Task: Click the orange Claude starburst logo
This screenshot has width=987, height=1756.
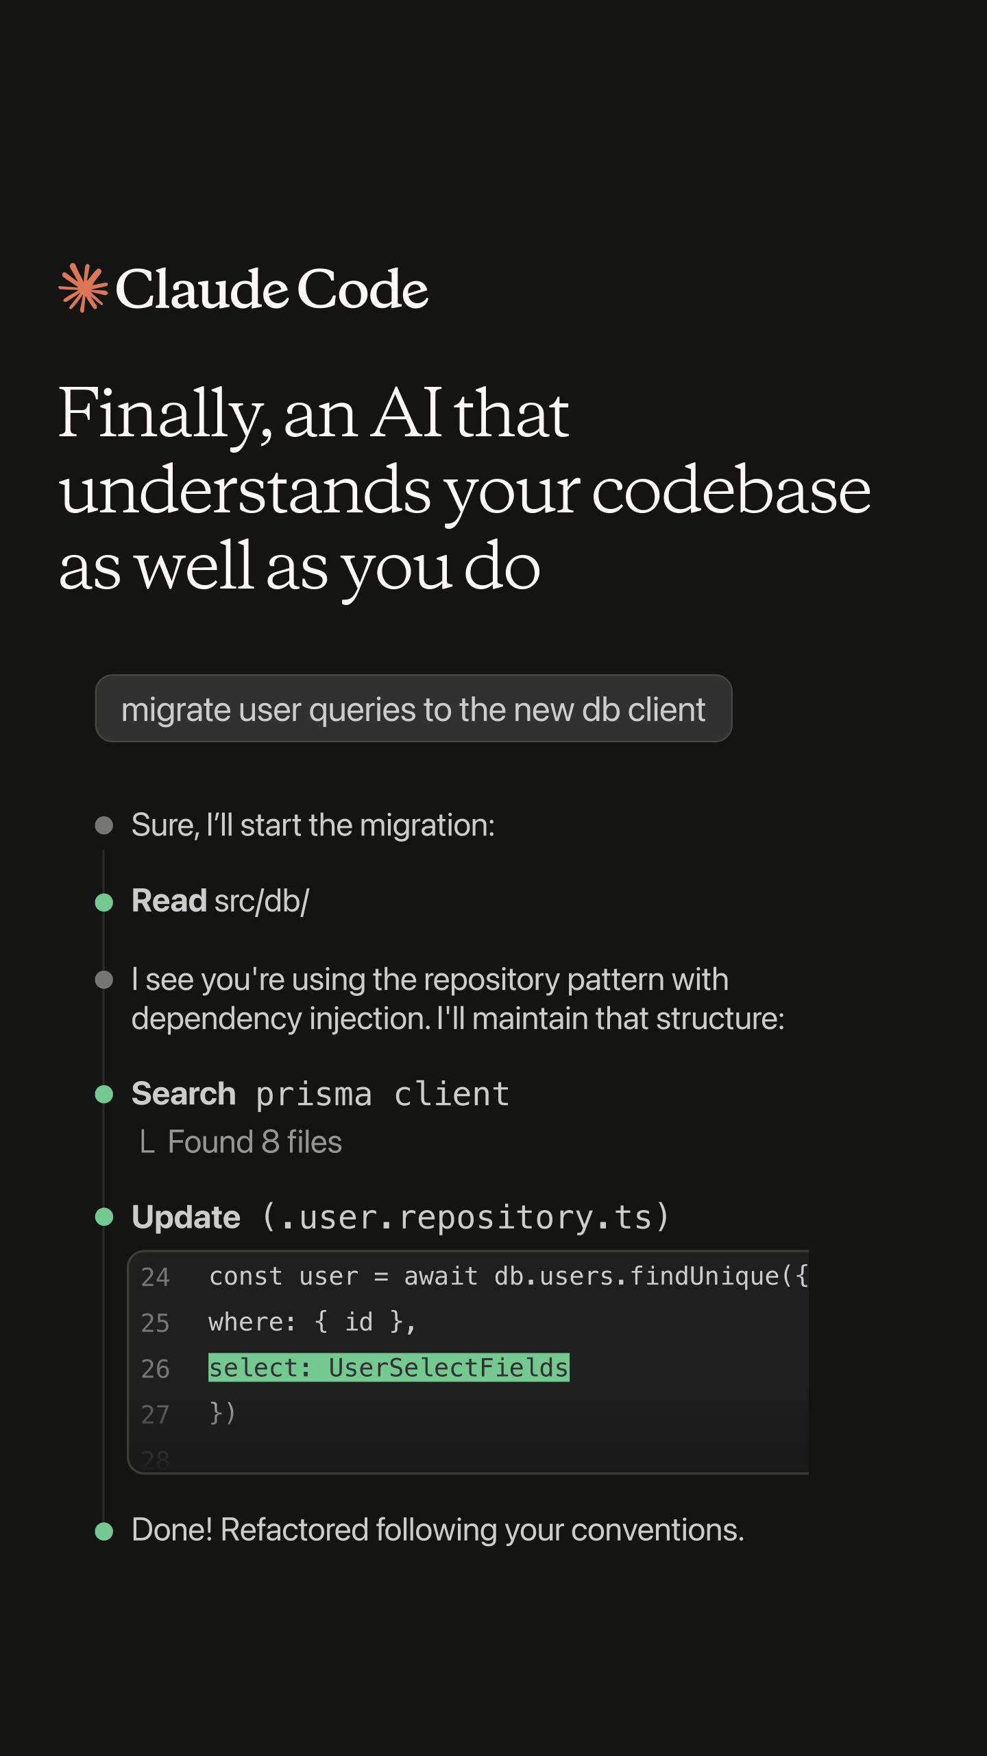Action: click(x=83, y=288)
